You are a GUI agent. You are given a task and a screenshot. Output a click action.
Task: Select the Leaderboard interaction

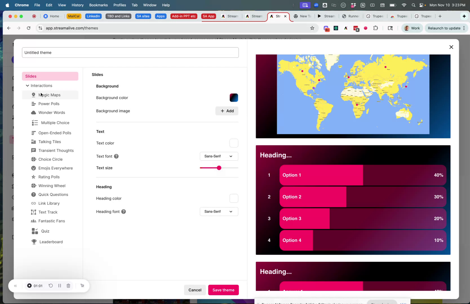[51, 242]
